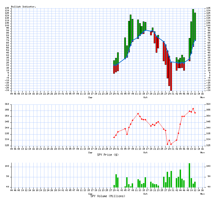Click the highest point on SPY price line
Image resolution: width=216 pixels, height=201 pixels.
tap(193, 109)
